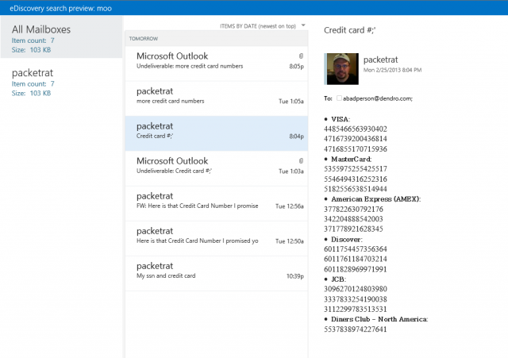Viewport: 508px width, 358px height.
Task: Click 'Size: 103 KB' under packetrat mailbox
Action: (32, 94)
